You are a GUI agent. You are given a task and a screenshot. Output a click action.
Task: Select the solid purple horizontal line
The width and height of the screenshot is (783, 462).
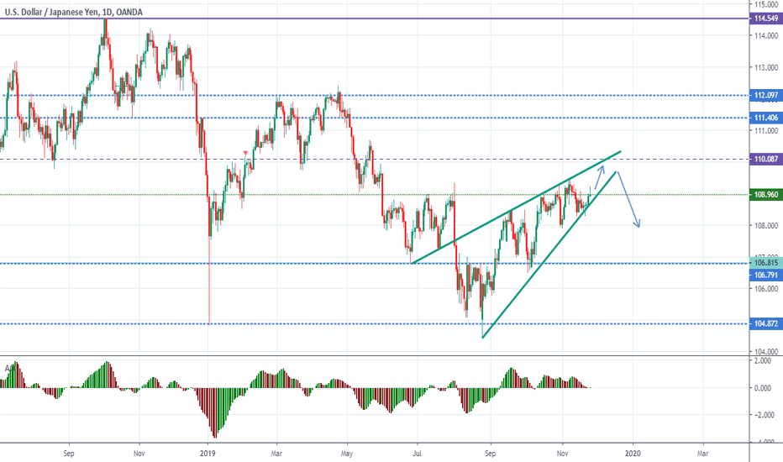[x=336, y=18]
